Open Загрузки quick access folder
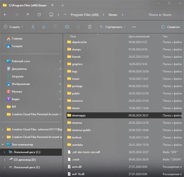 click(x=15, y=76)
